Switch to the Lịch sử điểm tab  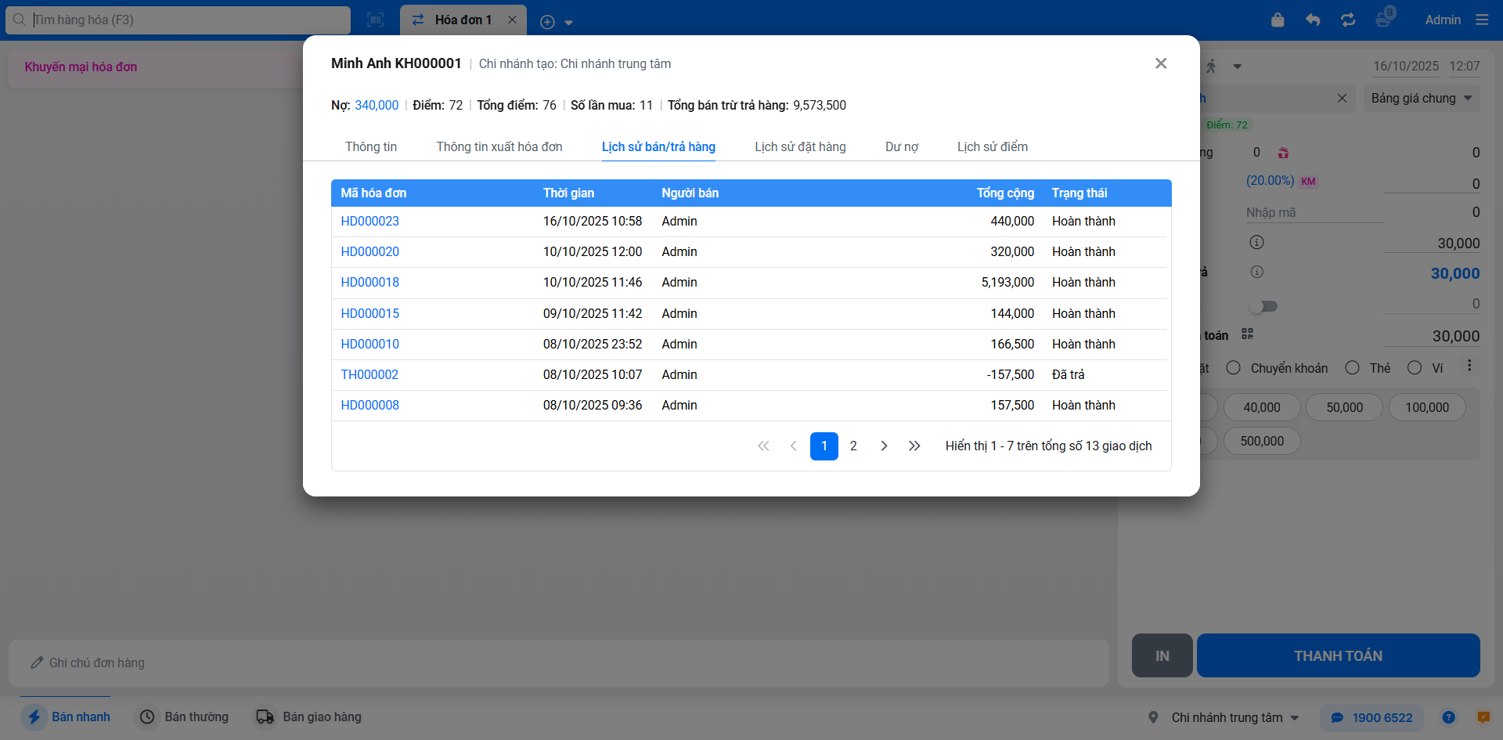pyautogui.click(x=992, y=147)
